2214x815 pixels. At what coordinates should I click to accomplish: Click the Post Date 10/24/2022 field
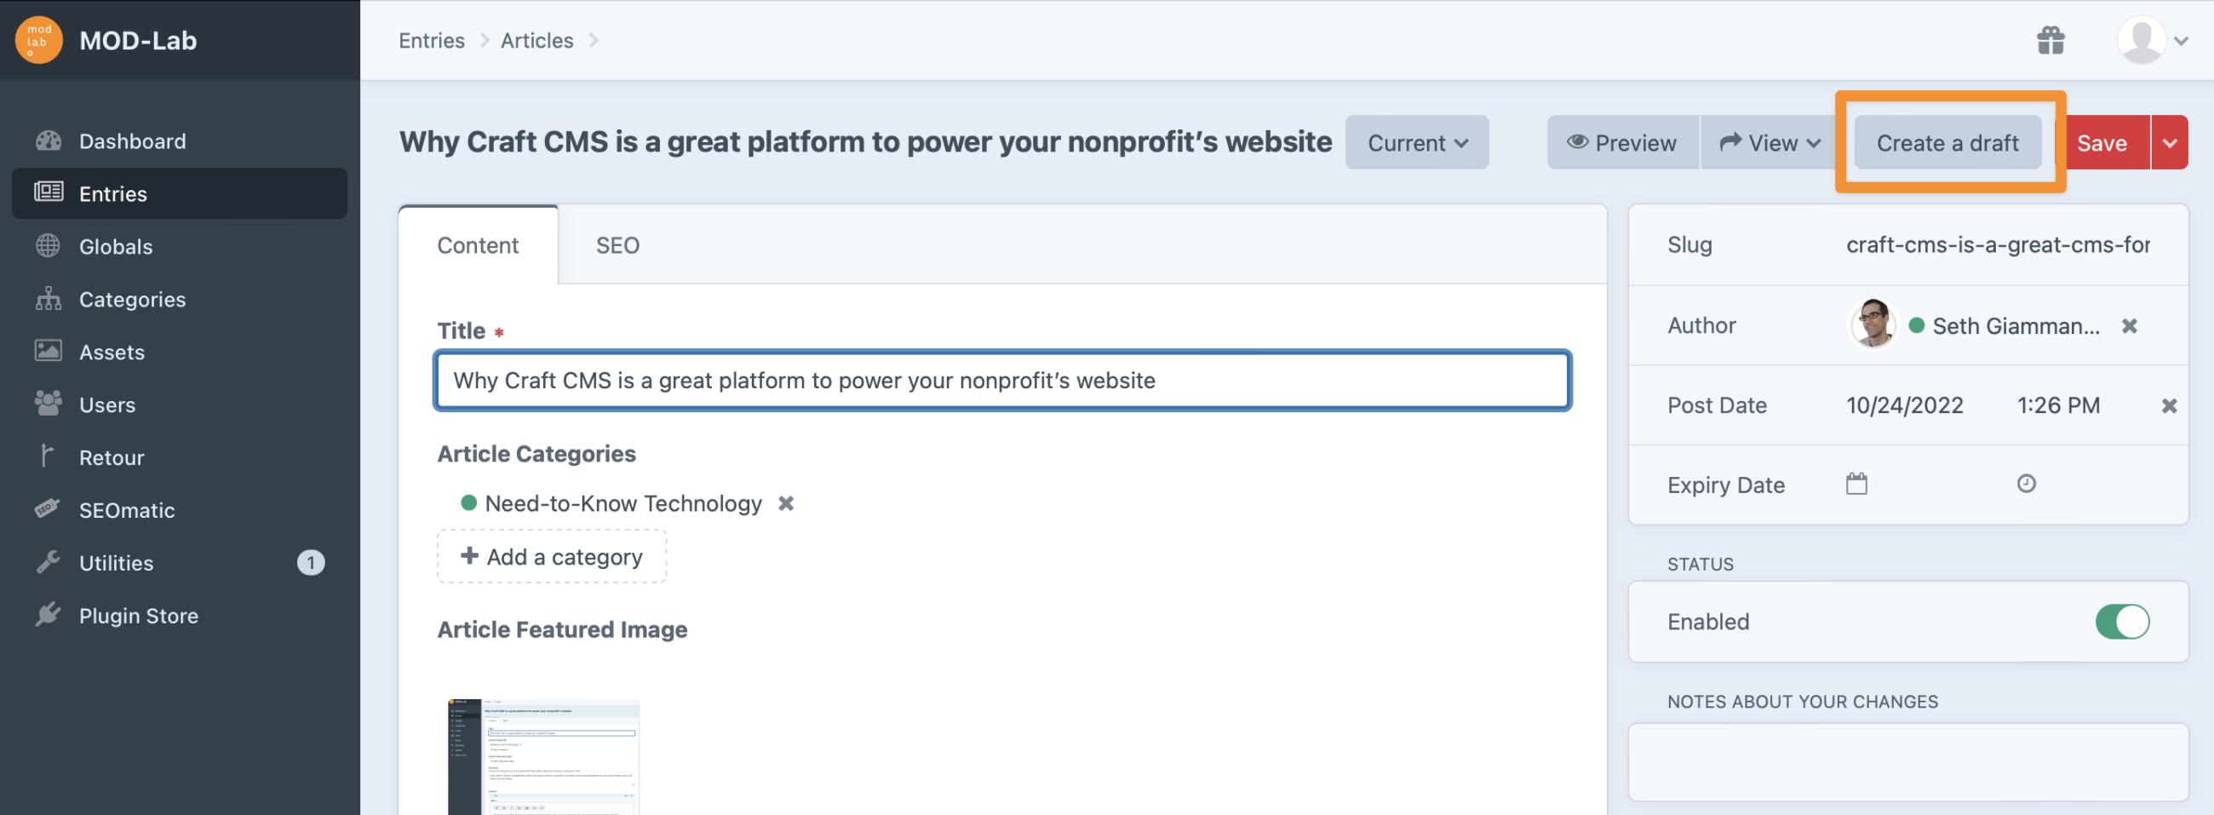point(1904,405)
